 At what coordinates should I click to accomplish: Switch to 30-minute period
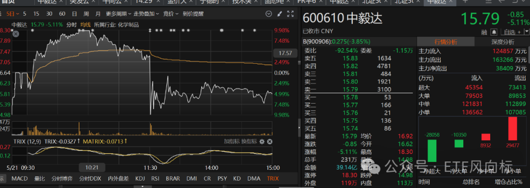click(50, 14)
